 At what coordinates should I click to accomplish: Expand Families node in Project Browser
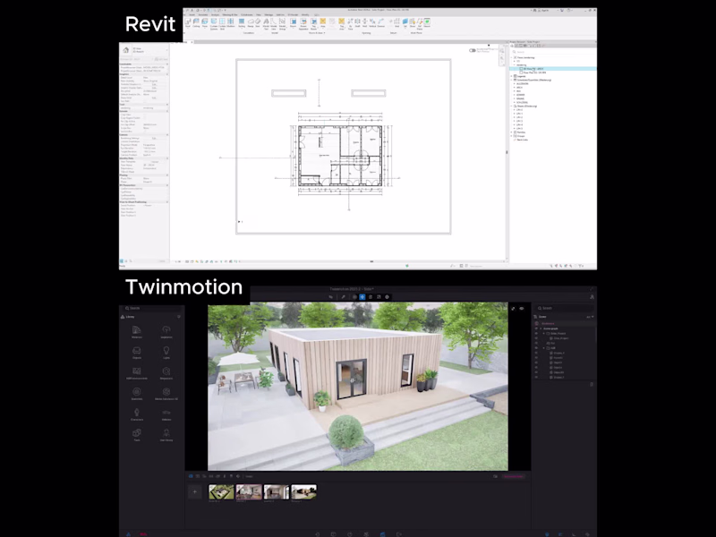(511, 132)
